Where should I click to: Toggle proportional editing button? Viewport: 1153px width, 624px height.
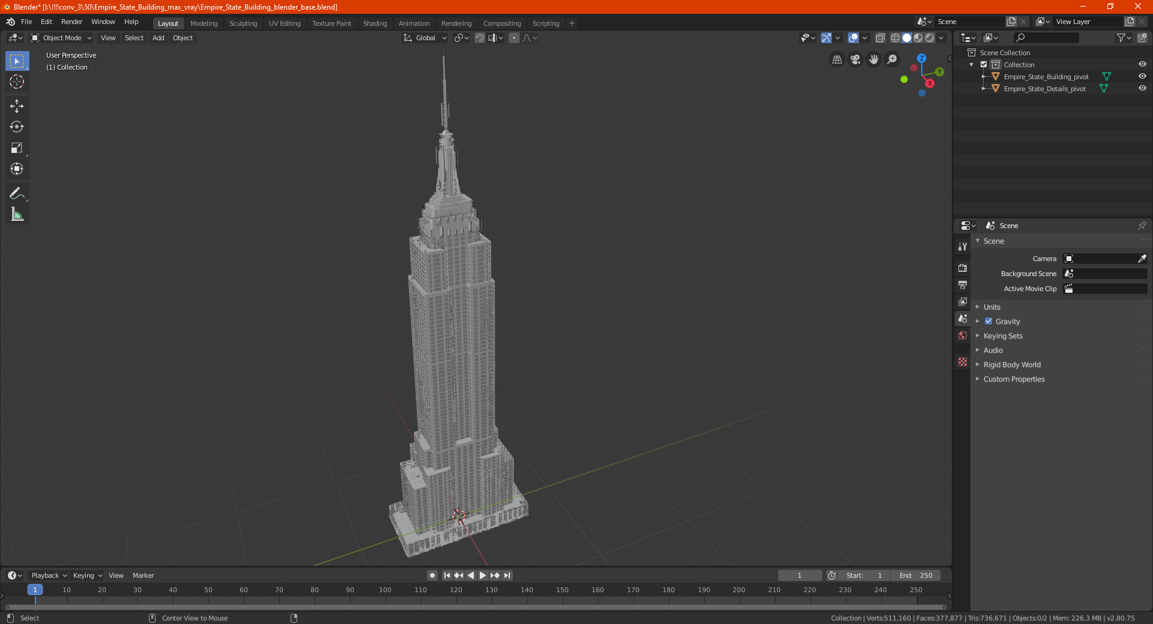point(514,38)
